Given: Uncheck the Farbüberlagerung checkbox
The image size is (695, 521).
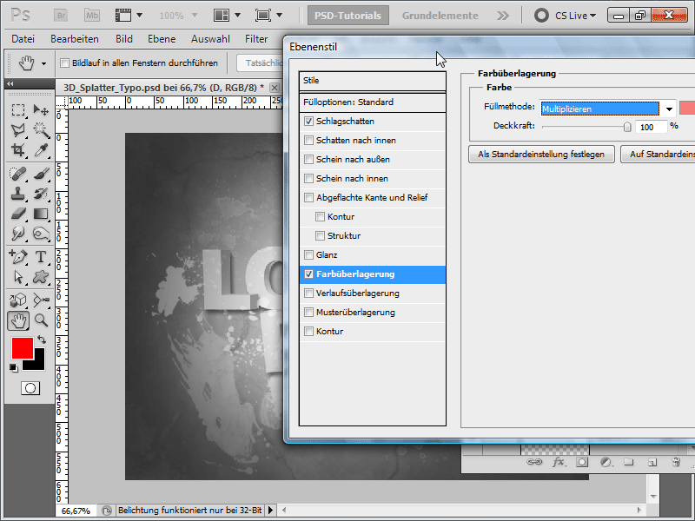Looking at the screenshot, I should coord(309,274).
